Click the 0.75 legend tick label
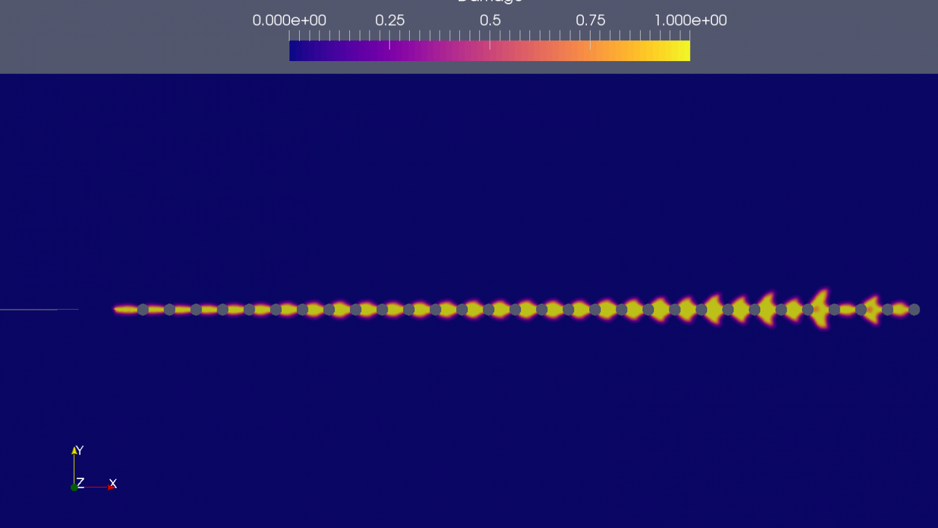The height and width of the screenshot is (528, 938). [591, 21]
